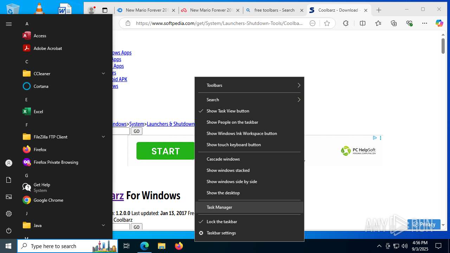Click the green START ad button

[165, 151]
